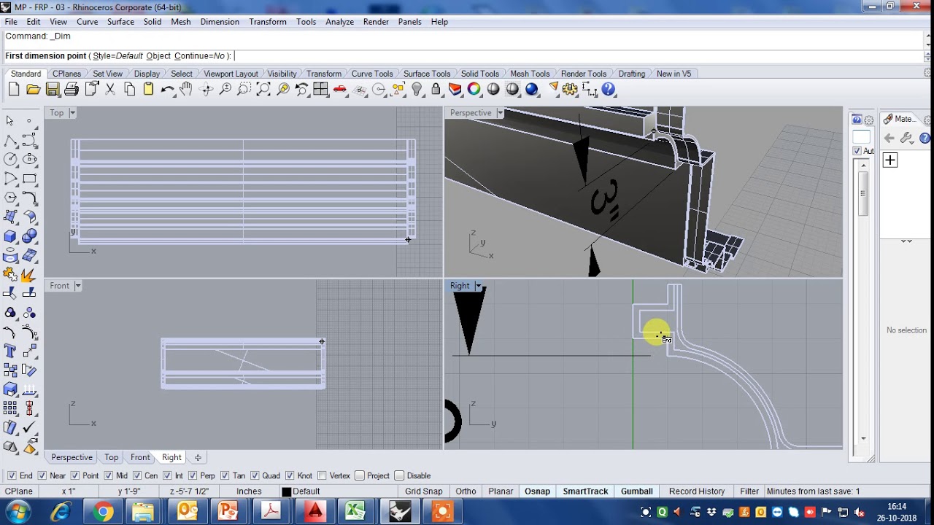Click the light bulb Hide icon
Image resolution: width=934 pixels, height=525 pixels.
click(x=417, y=90)
